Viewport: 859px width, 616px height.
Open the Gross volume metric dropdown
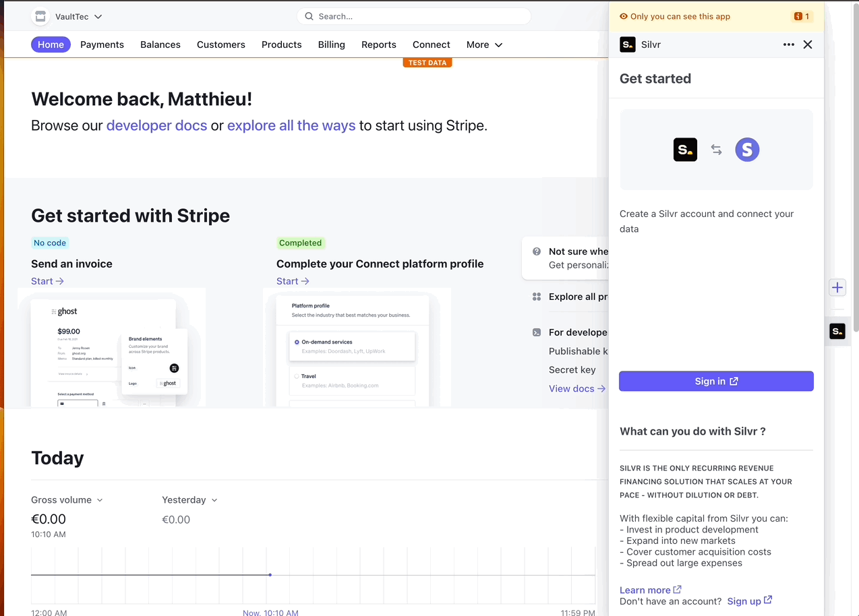[67, 499]
